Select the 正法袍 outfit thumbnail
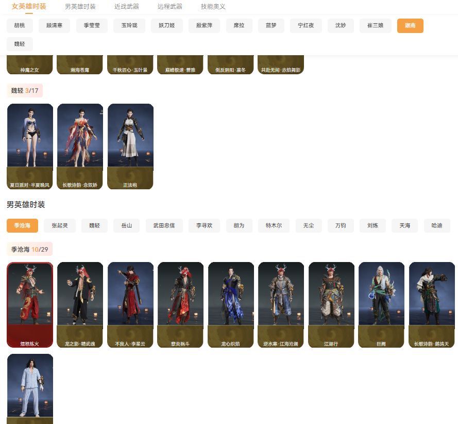458x424 pixels. [130, 146]
